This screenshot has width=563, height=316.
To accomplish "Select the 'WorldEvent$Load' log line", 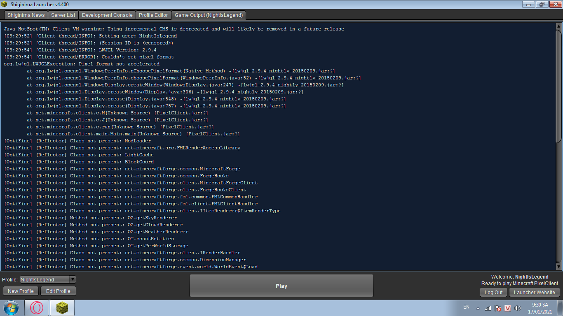I will tap(131, 267).
